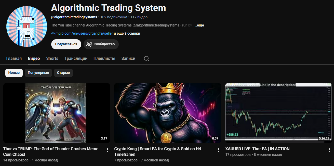This screenshot has width=334, height=166.
Task: Expand channel description with …ещё
Action: click(x=199, y=25)
